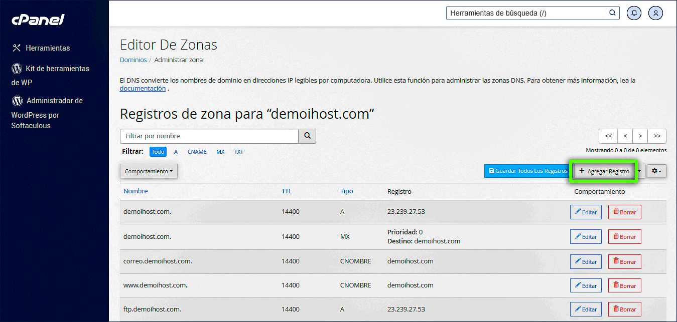Viewport: 677px width, 322px height.
Task: Open the Dominios breadcrumb link
Action: pos(133,60)
